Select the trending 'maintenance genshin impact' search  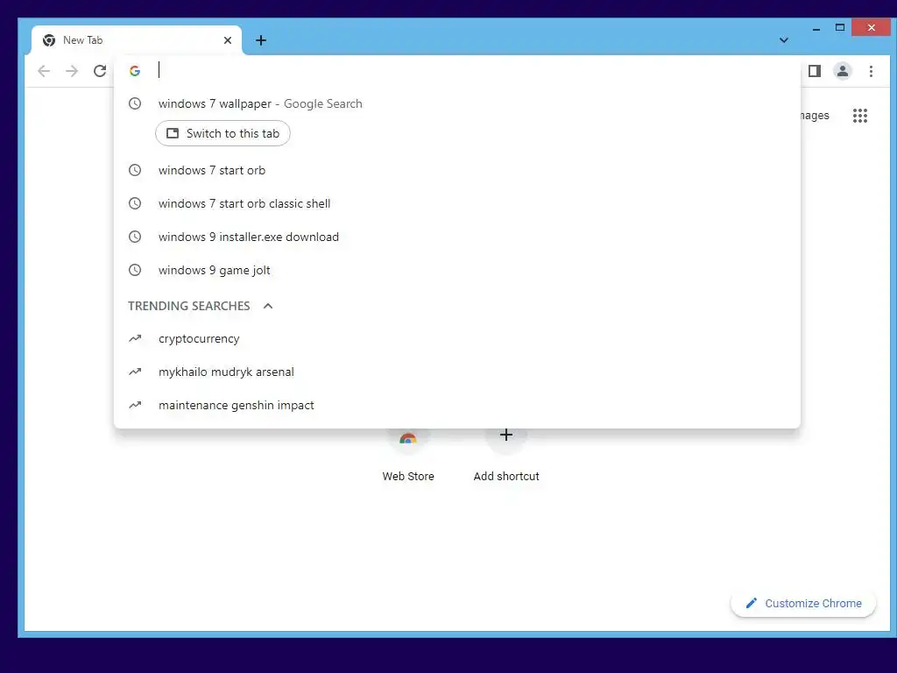pos(457,405)
